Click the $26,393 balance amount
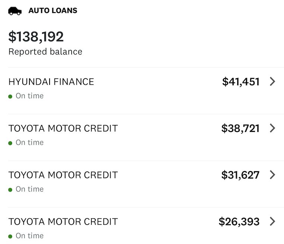 coord(239,222)
